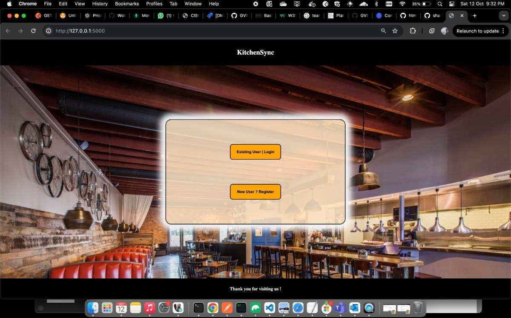511x318 pixels.
Task: Open the Bookmarks menu in menu bar
Action: point(126,4)
